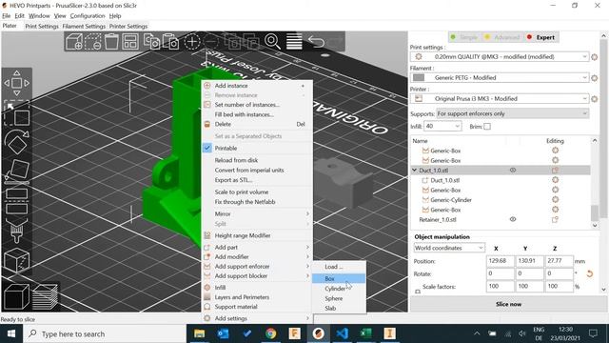Click Export as STL menu entry

pos(257,180)
